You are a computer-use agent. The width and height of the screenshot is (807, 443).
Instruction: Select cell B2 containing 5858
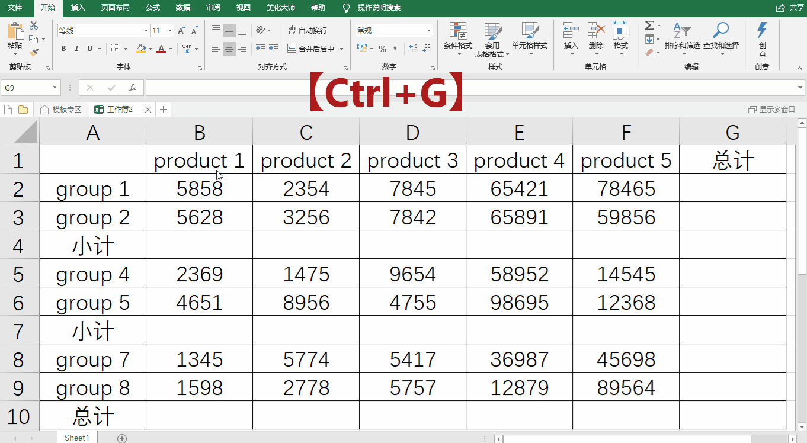[x=200, y=188]
